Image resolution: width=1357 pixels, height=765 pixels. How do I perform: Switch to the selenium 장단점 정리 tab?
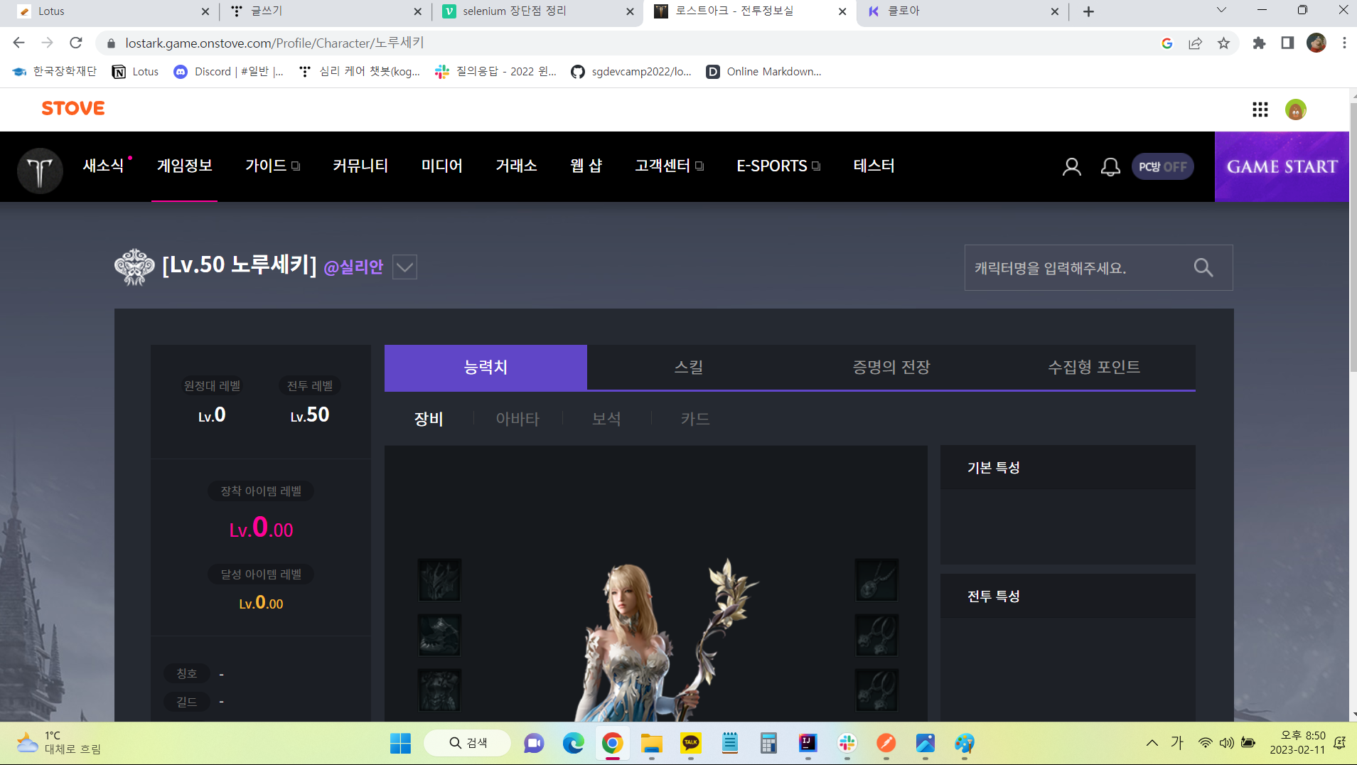tap(537, 11)
